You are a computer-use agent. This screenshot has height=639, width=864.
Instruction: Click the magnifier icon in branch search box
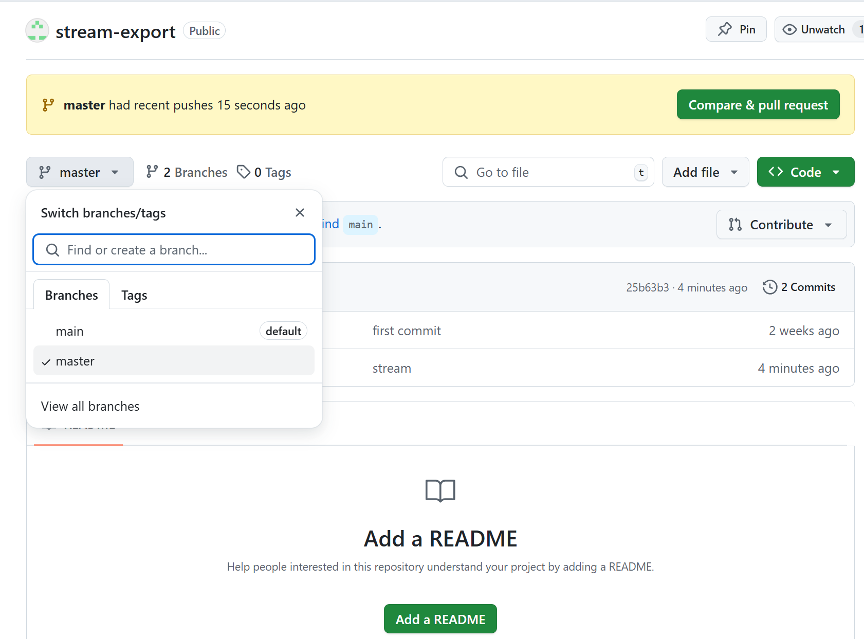(52, 250)
